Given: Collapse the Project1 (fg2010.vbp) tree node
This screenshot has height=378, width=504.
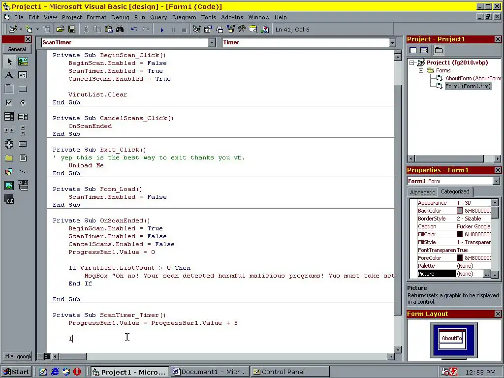Looking at the screenshot, I should 412,63.
